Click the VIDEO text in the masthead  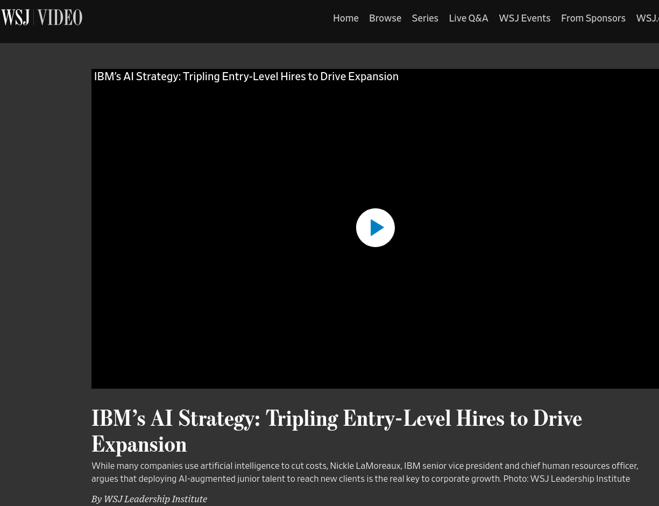point(59,17)
